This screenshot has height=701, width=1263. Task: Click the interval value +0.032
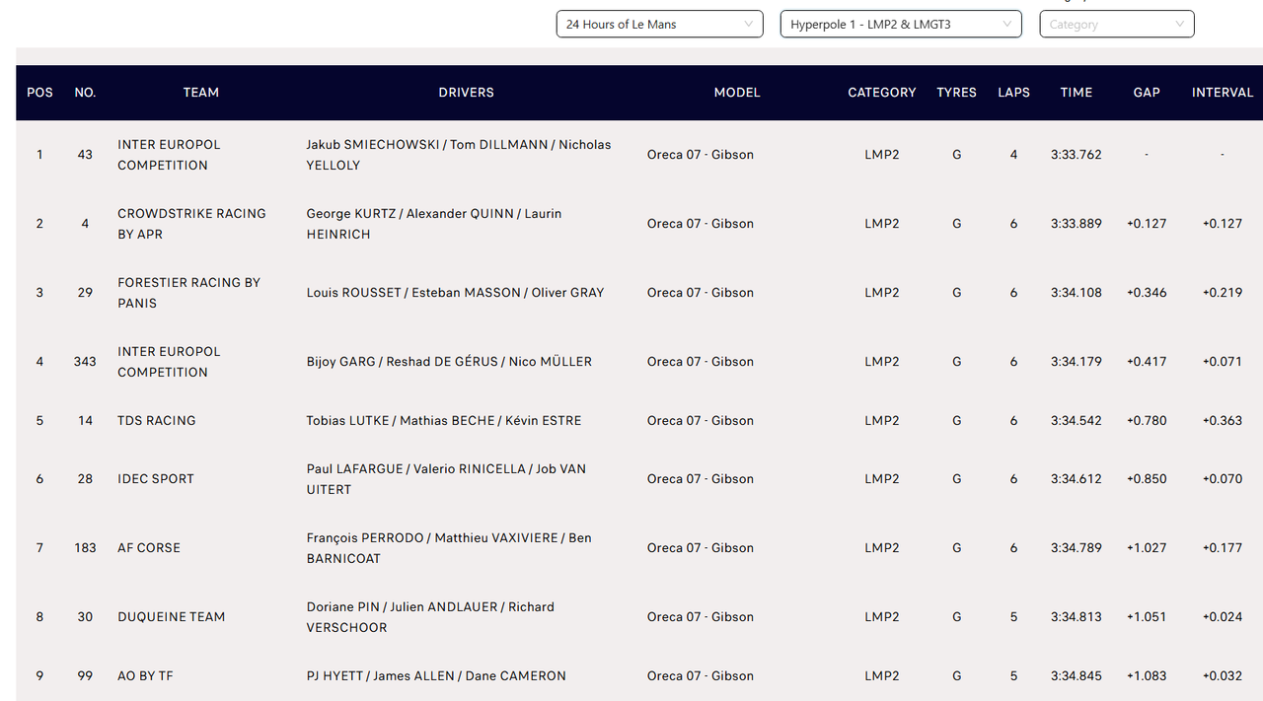(1223, 676)
